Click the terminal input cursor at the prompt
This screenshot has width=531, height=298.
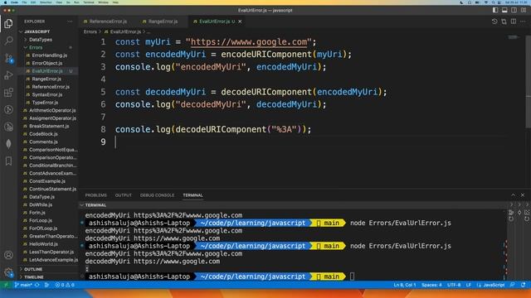[x=352, y=276]
